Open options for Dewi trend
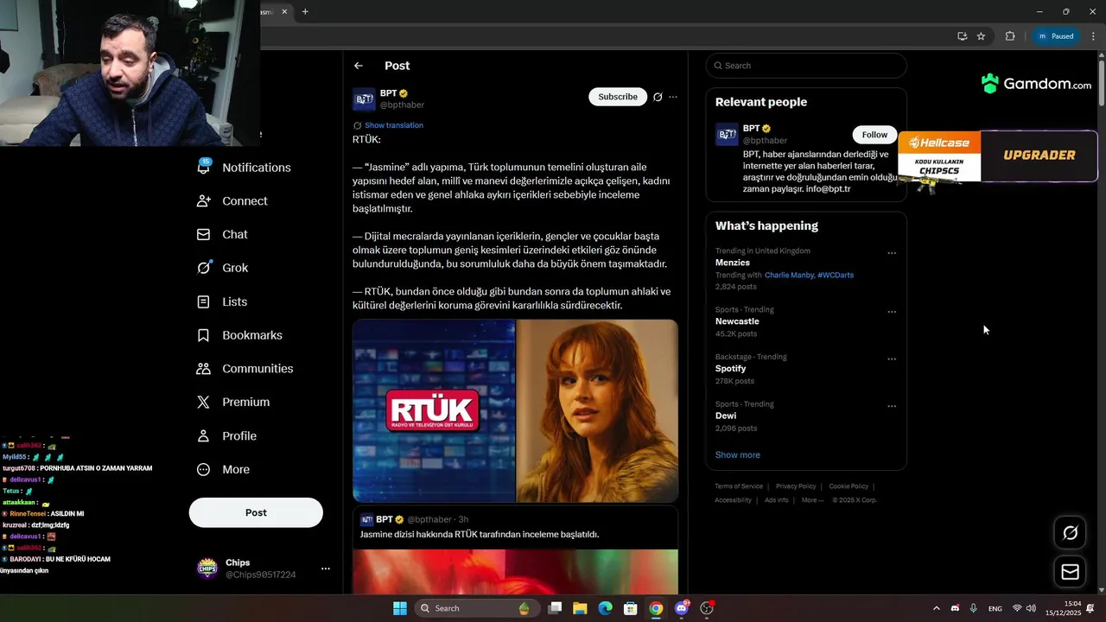1106x622 pixels. 892,406
